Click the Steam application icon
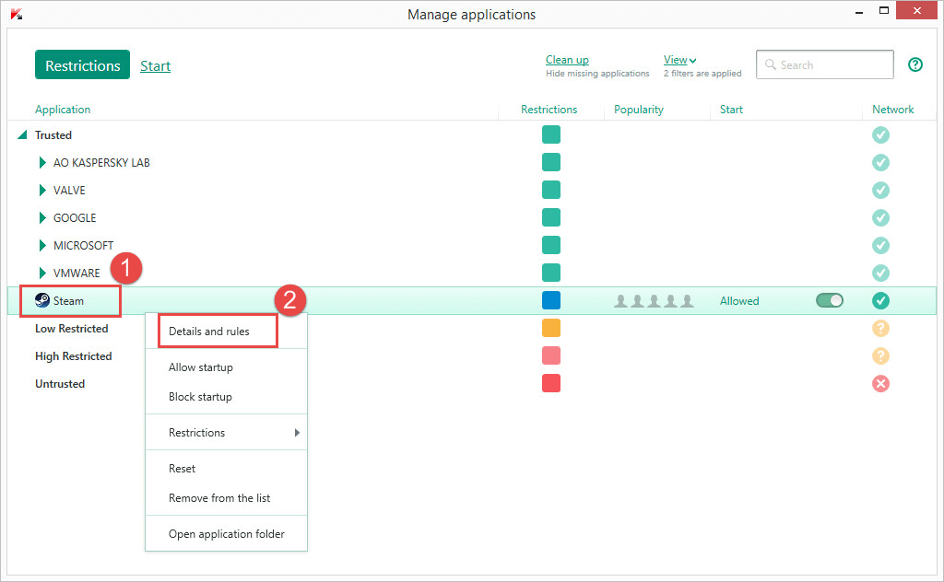The width and height of the screenshot is (944, 582). pyautogui.click(x=42, y=300)
